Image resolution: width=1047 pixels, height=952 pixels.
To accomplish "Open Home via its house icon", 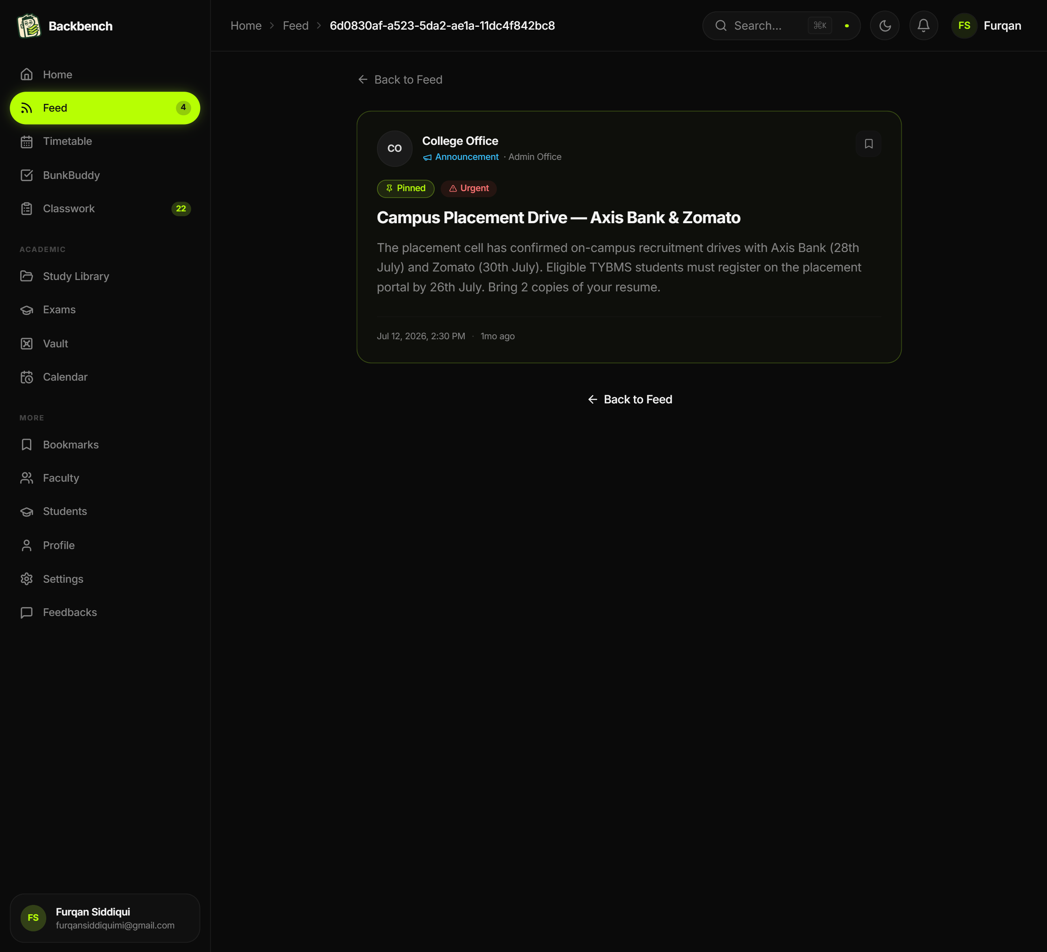I will [x=26, y=74].
